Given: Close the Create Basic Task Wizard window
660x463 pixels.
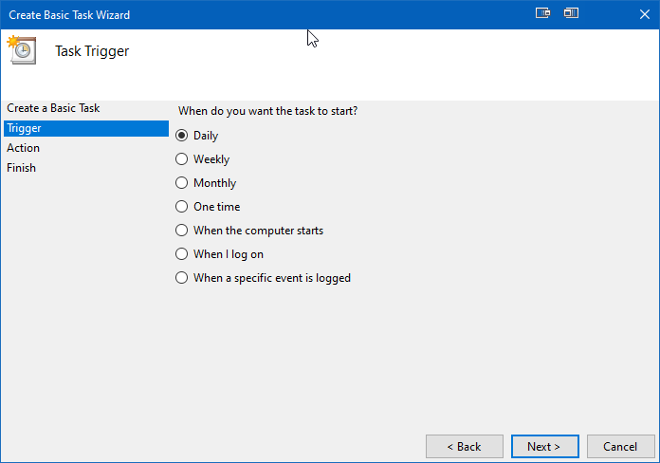Looking at the screenshot, I should tap(645, 14).
